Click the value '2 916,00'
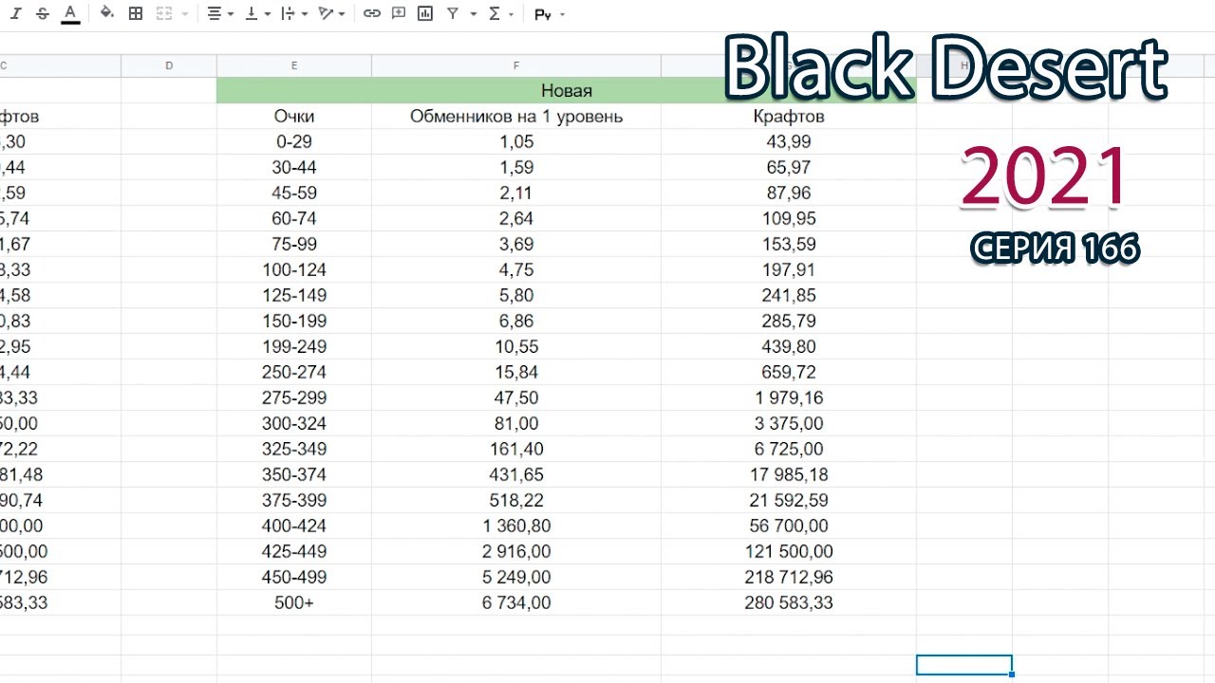This screenshot has height=683, width=1215. coord(516,551)
